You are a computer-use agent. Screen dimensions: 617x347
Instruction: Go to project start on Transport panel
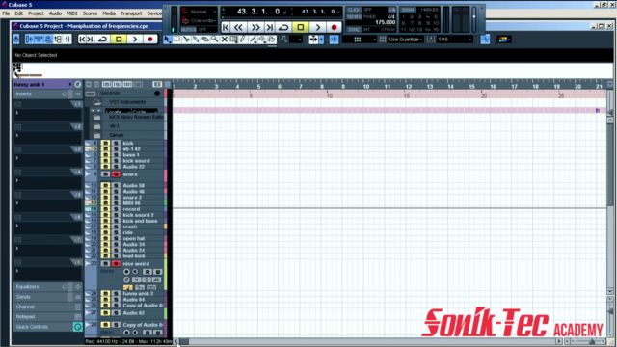coord(226,27)
